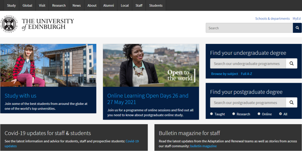Screen dimensions: 302x151
Task: Focus the postgraduate programmes search field
Action: click(248, 102)
